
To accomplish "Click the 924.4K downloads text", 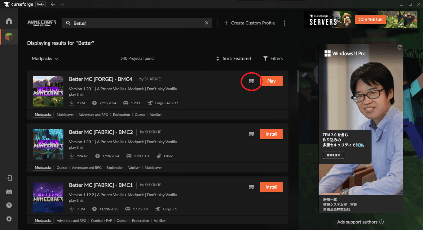I will 82,156.
